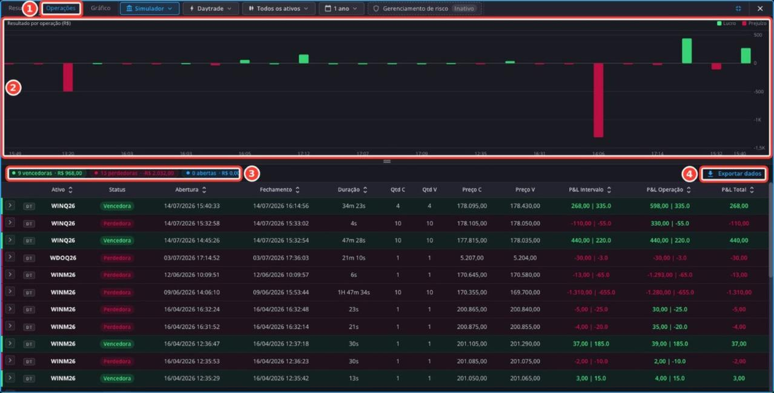Image resolution: width=774 pixels, height=393 pixels.
Task: Click the largest red loss bar at 14:06
Action: [x=598, y=100]
